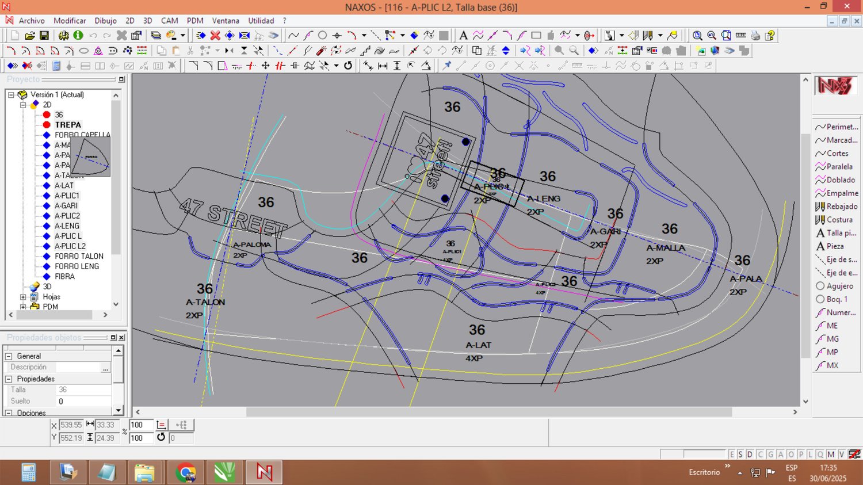Image resolution: width=863 pixels, height=485 pixels.
Task: Click the blue pushpin icon
Action: click(x=446, y=66)
